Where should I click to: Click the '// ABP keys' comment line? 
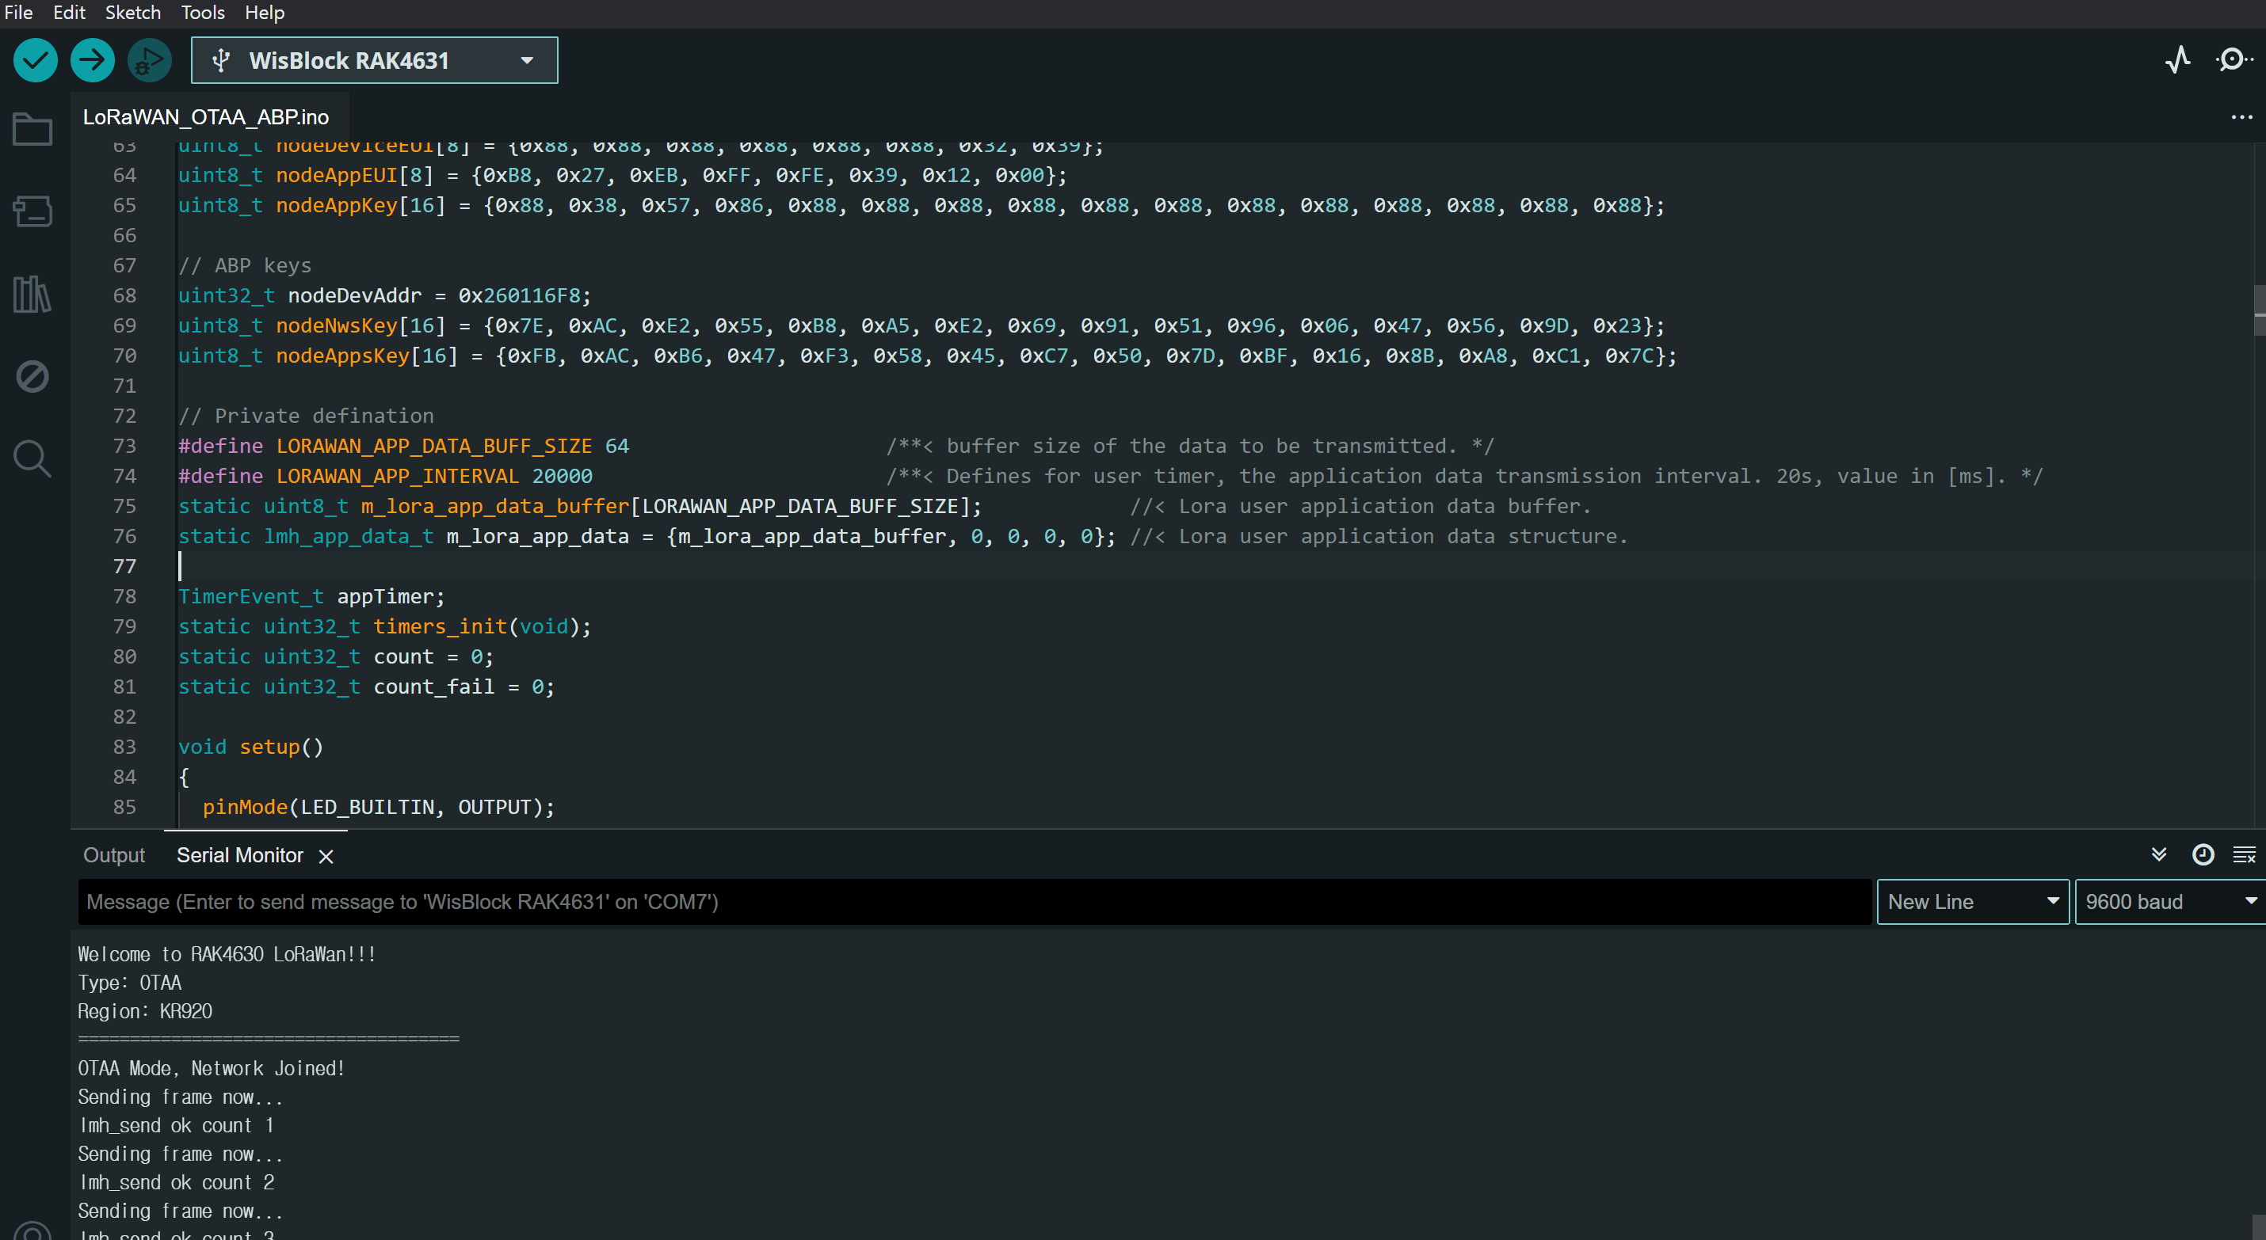pyautogui.click(x=245, y=265)
